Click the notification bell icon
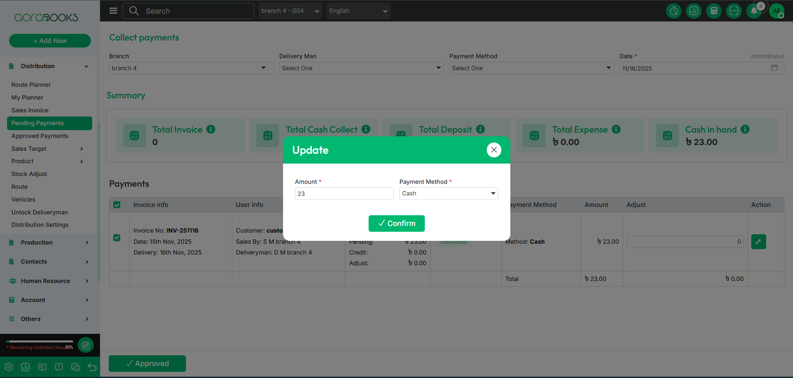The image size is (793, 378). tap(754, 11)
